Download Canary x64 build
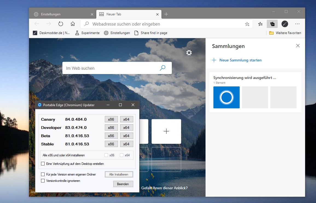The height and width of the screenshot is (203, 316). (126, 119)
